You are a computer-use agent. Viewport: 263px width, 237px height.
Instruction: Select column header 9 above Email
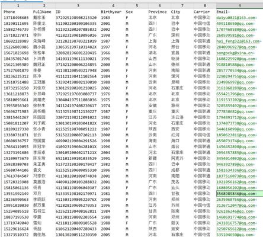coord(239,6)
